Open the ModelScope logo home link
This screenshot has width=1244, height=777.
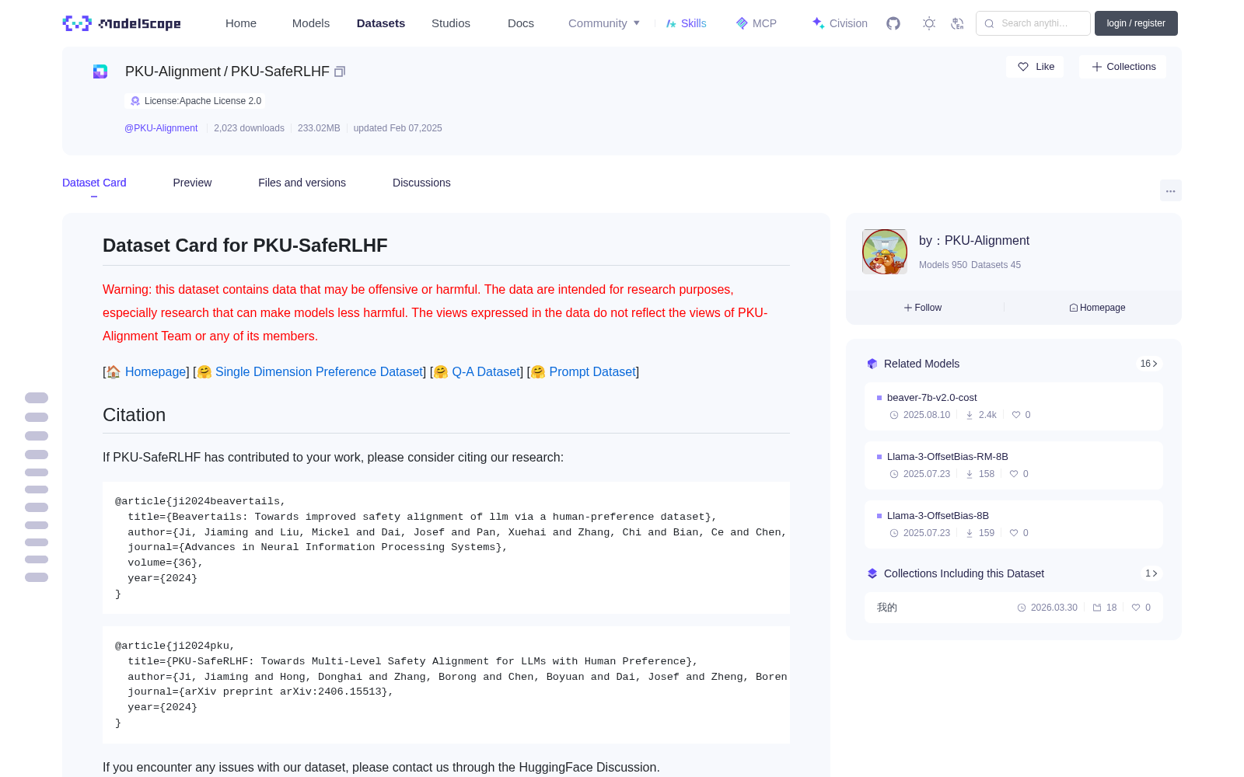point(121,23)
